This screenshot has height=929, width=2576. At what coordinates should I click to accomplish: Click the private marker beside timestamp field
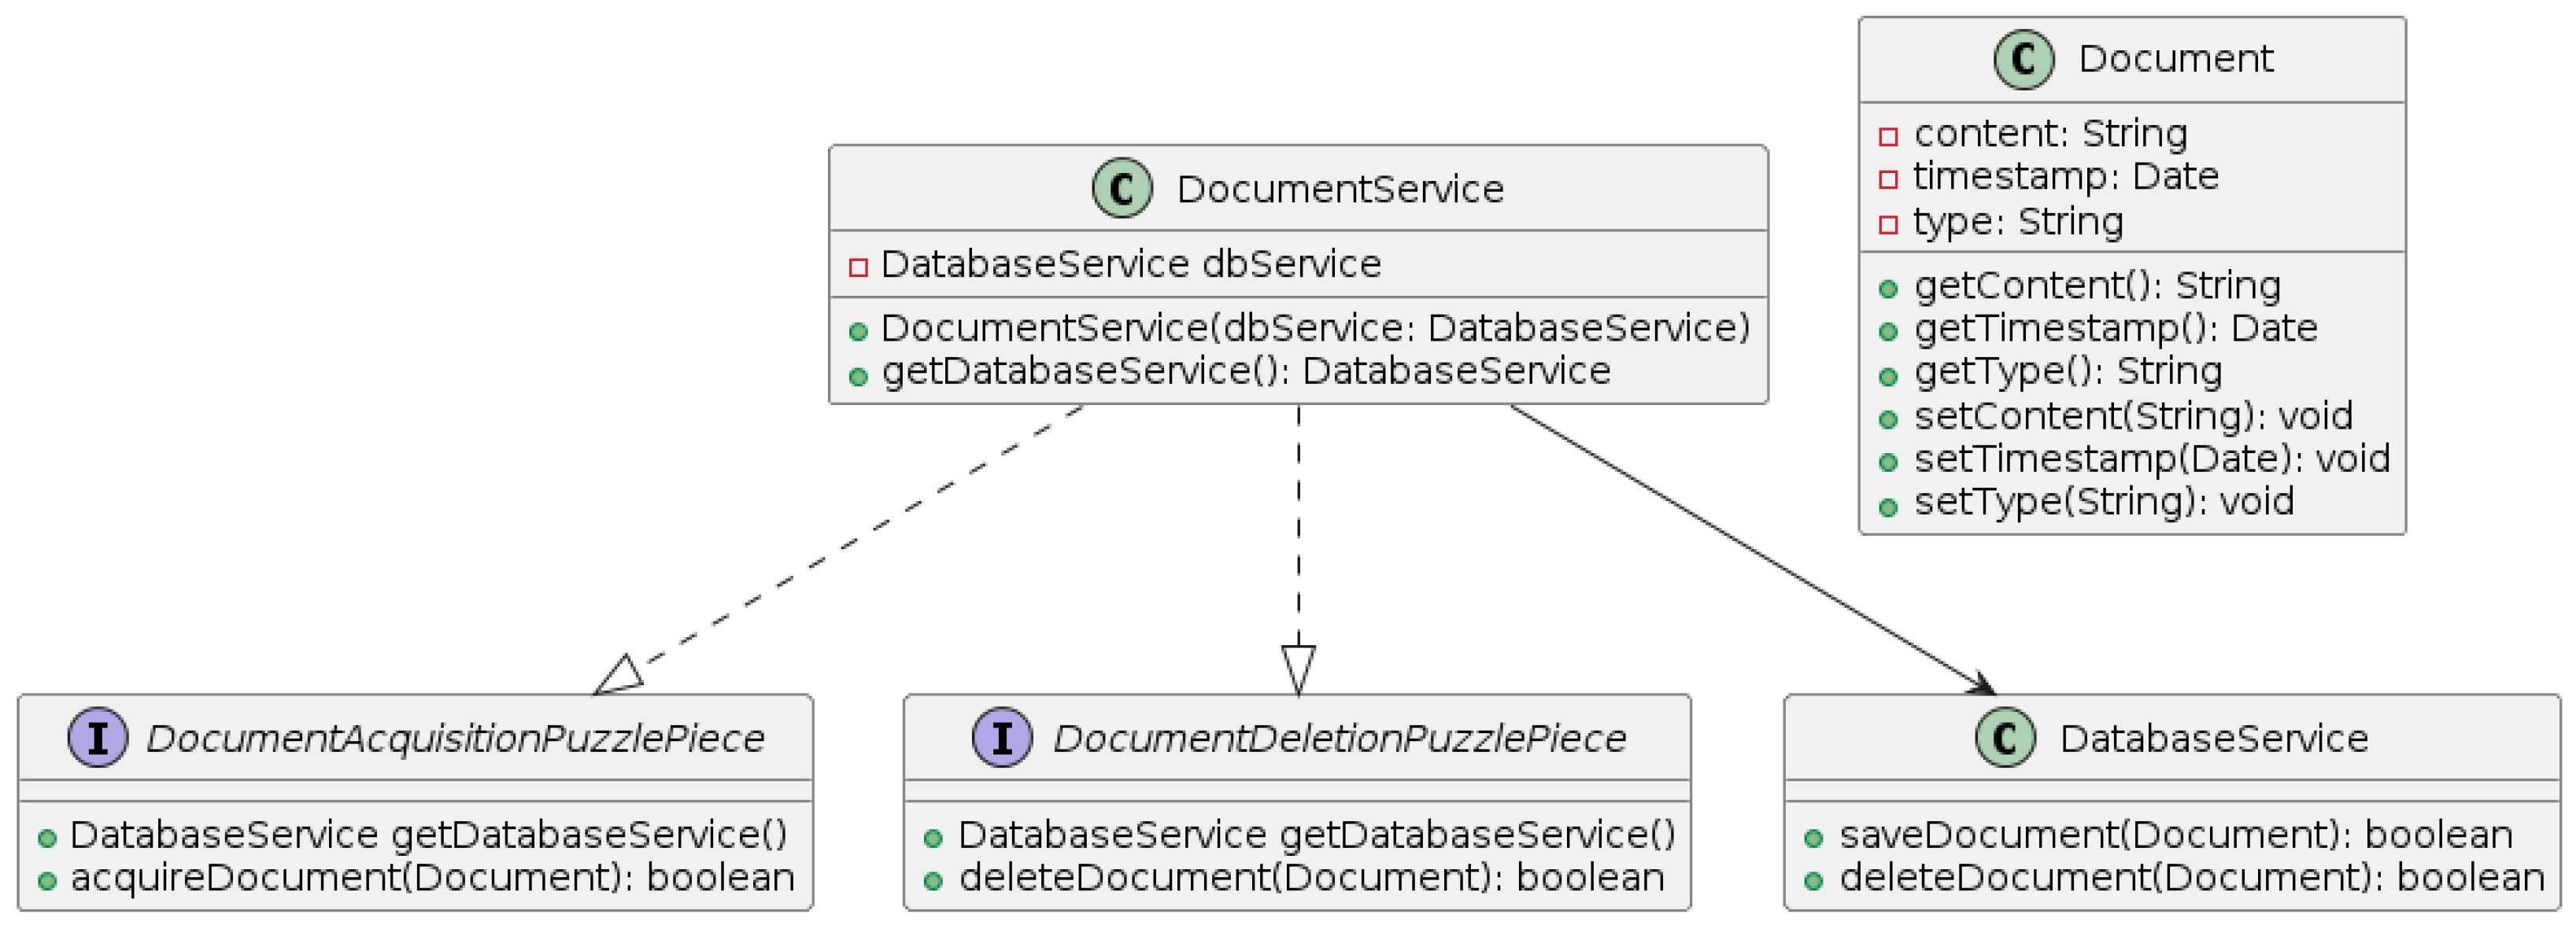coord(1888,180)
